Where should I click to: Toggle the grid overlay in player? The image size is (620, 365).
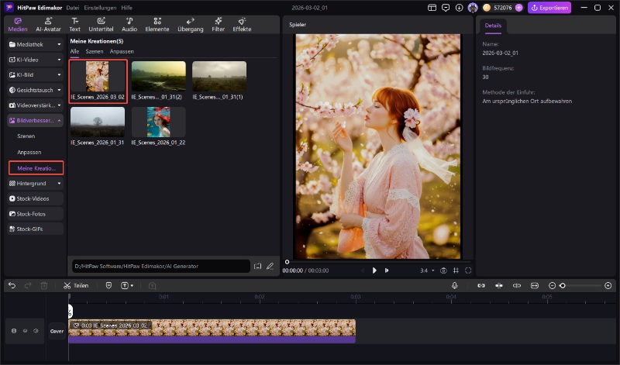pos(456,270)
